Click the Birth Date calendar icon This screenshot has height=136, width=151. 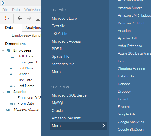point(12,56)
